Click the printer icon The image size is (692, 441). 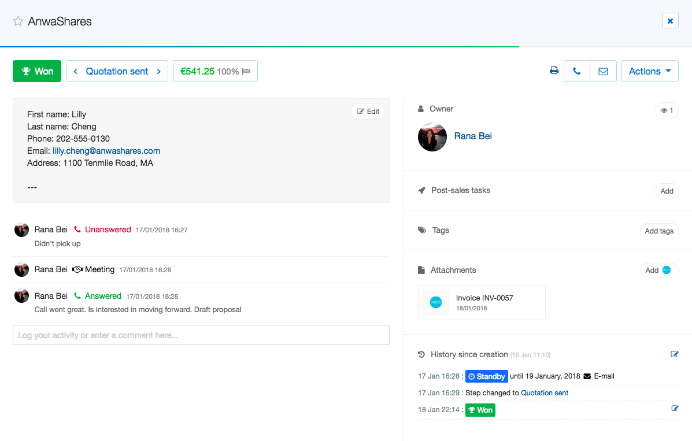pos(554,71)
